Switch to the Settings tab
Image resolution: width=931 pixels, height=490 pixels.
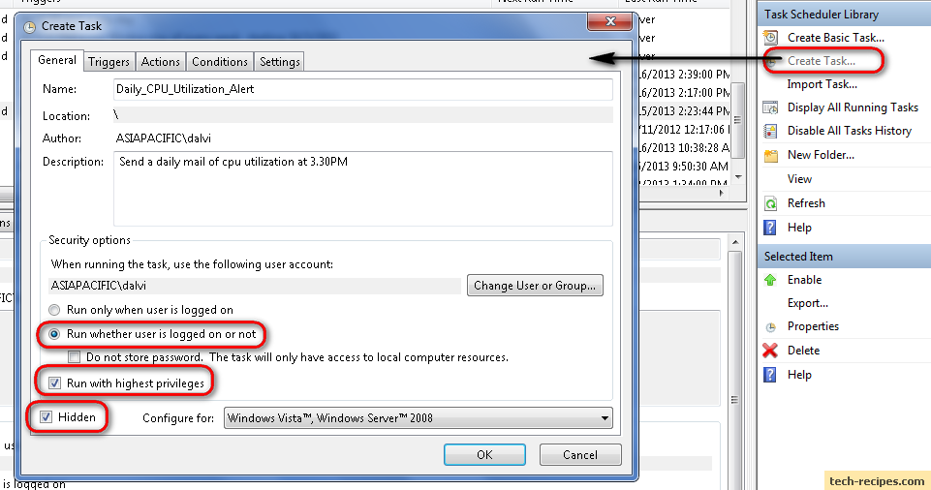[280, 62]
